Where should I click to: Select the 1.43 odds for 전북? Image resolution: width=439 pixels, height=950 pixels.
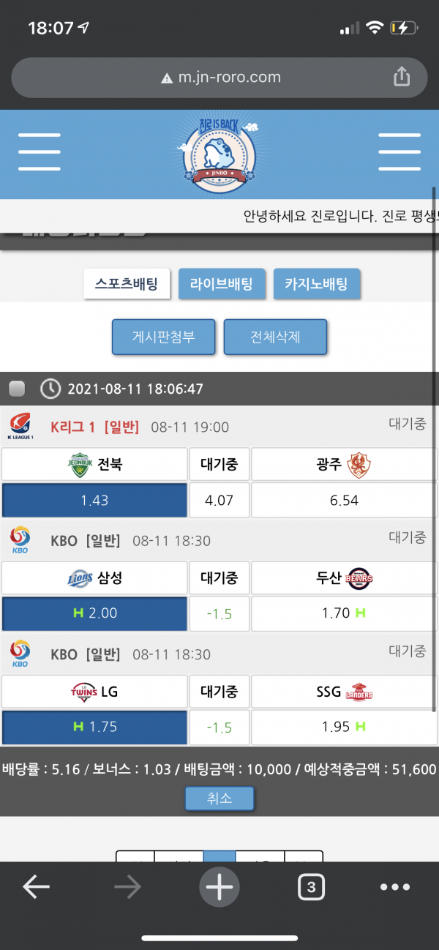[x=94, y=501]
